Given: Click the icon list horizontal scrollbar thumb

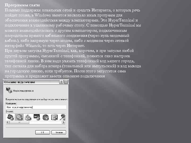Looking at the screenshot, I should click(x=19, y=122).
